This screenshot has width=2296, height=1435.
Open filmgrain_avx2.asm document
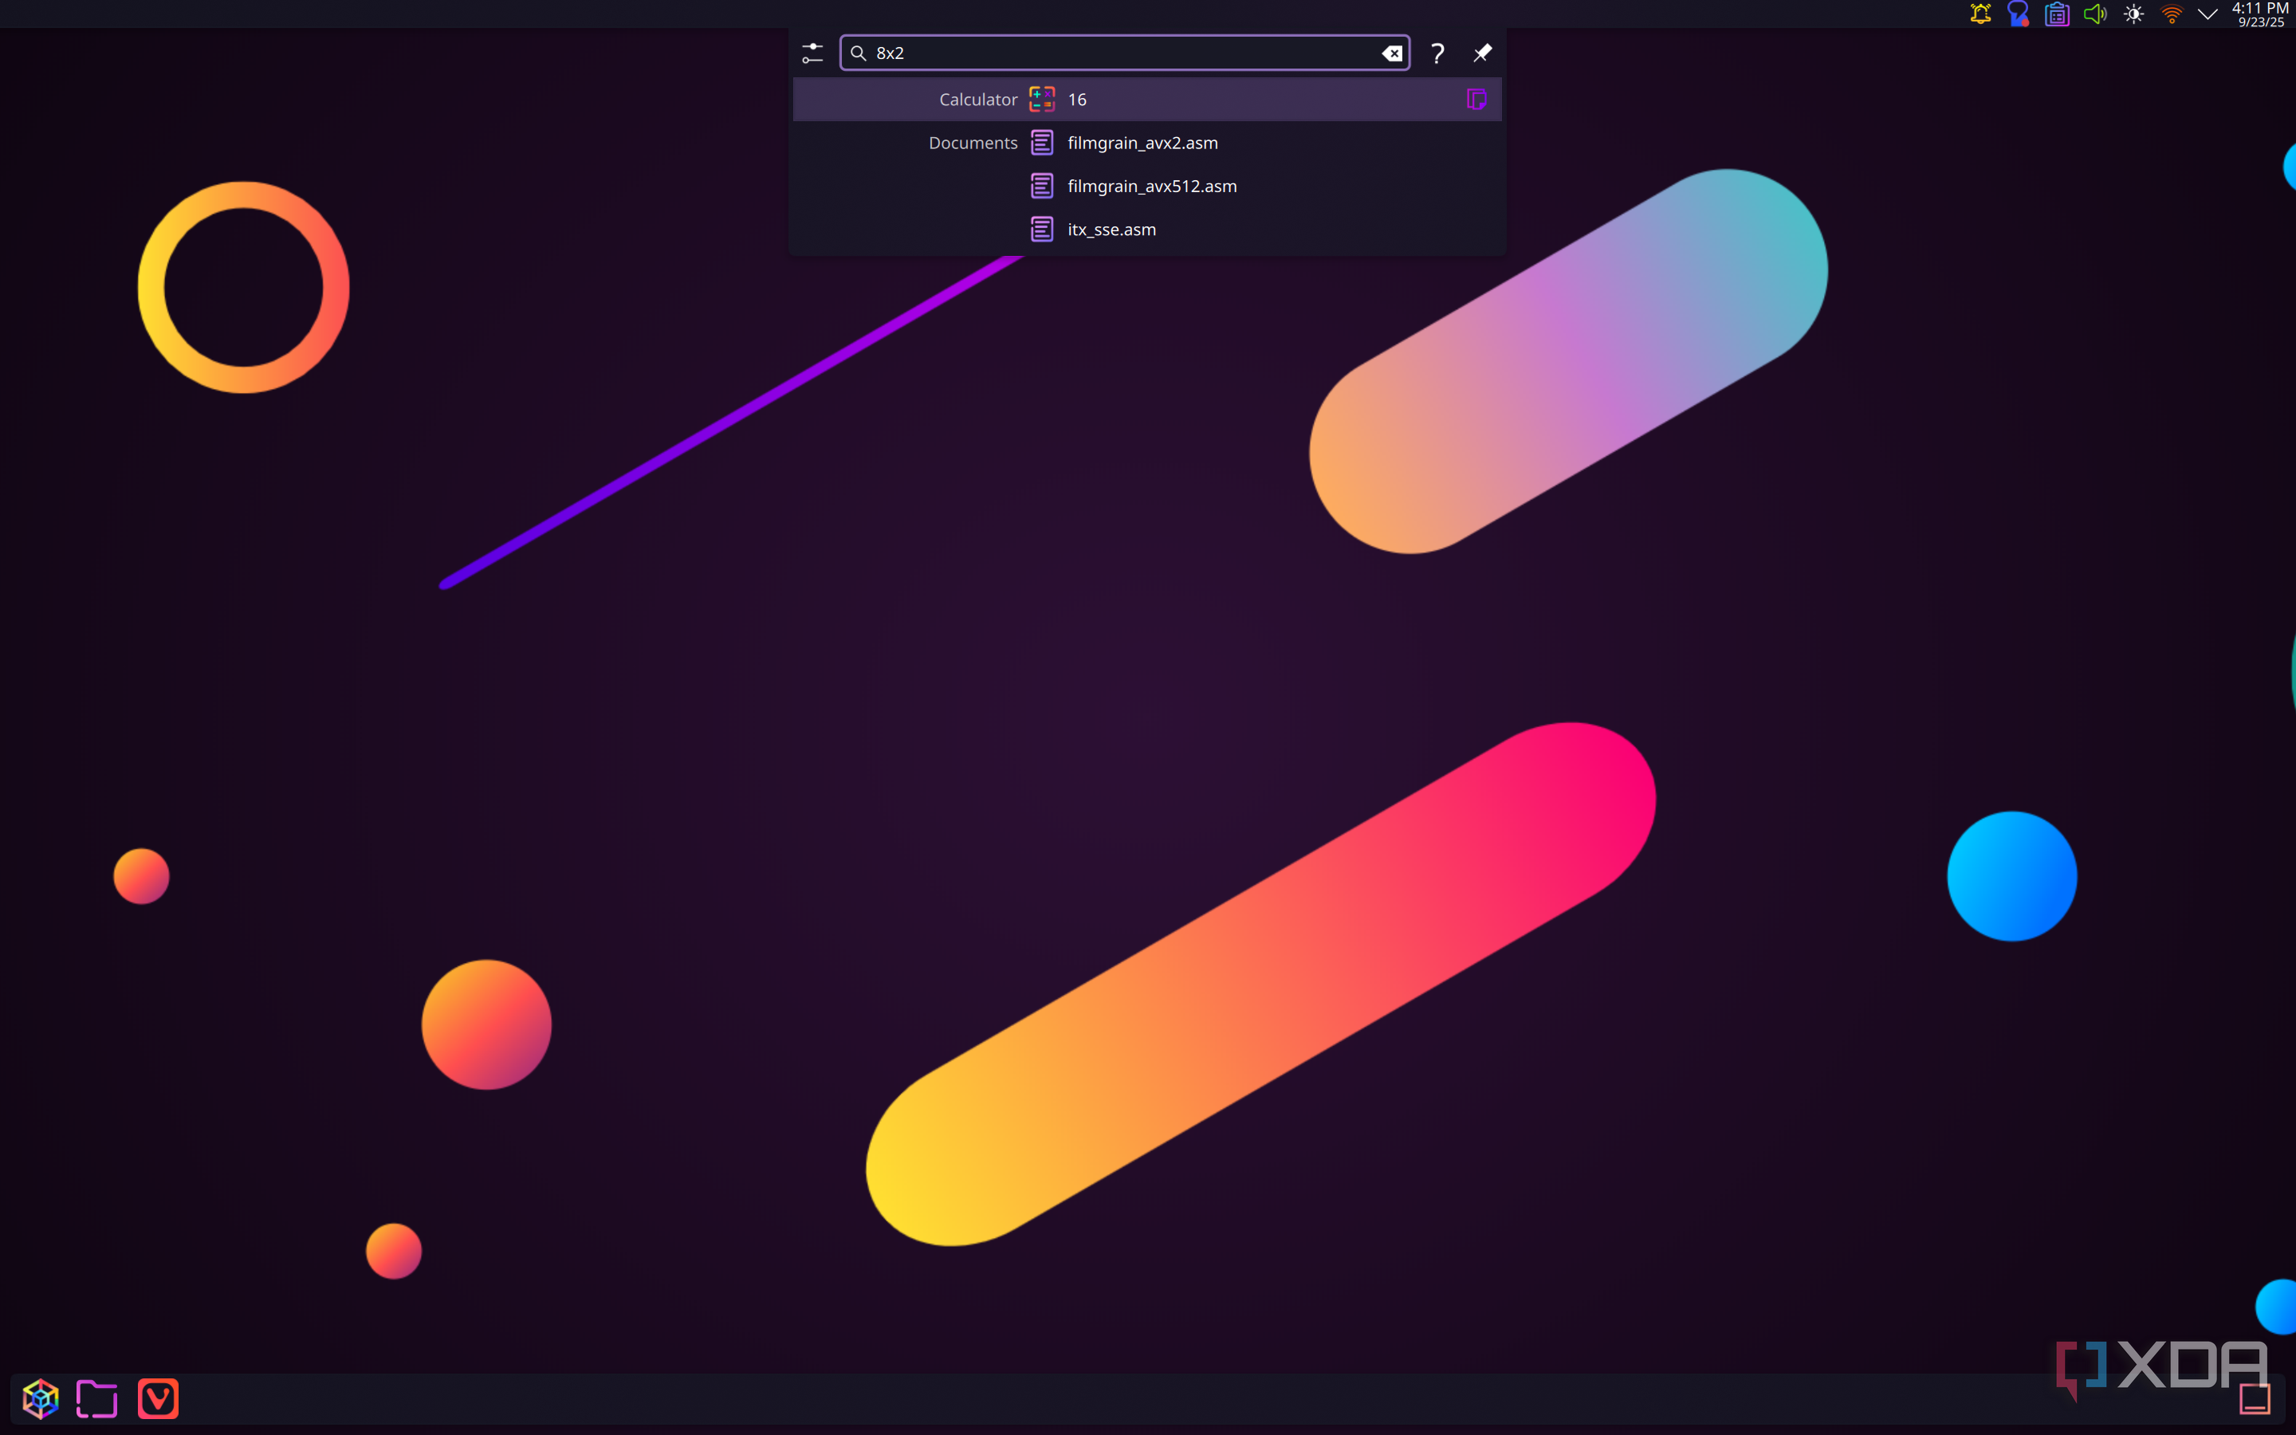pyautogui.click(x=1147, y=143)
